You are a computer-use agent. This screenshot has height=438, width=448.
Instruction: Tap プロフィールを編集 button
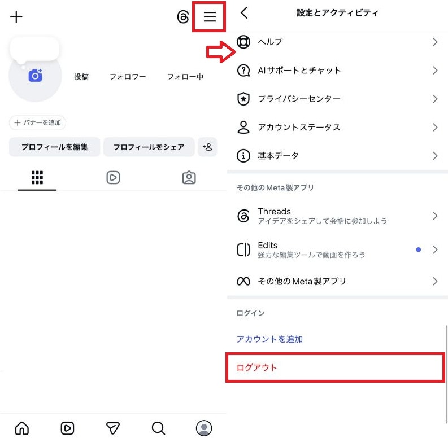(x=55, y=147)
